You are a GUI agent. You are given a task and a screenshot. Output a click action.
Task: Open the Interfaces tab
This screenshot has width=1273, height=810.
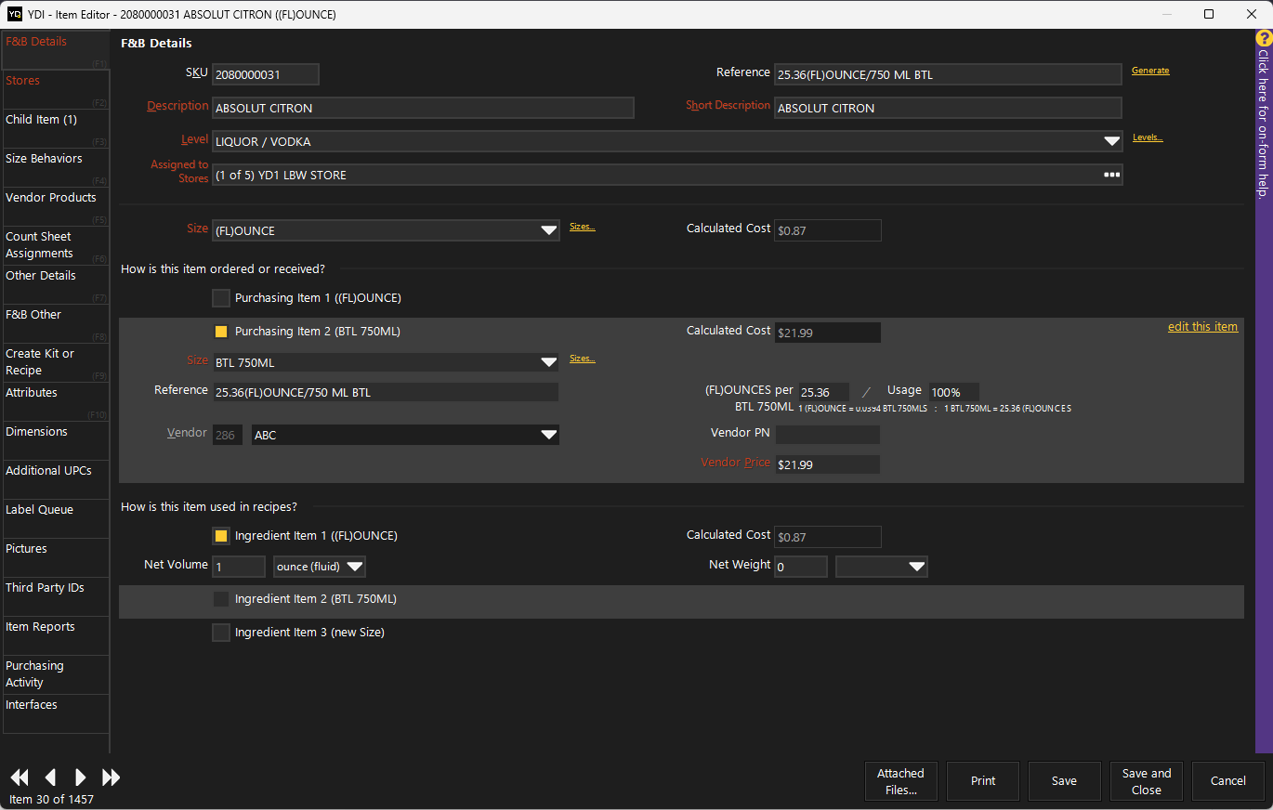tap(56, 713)
